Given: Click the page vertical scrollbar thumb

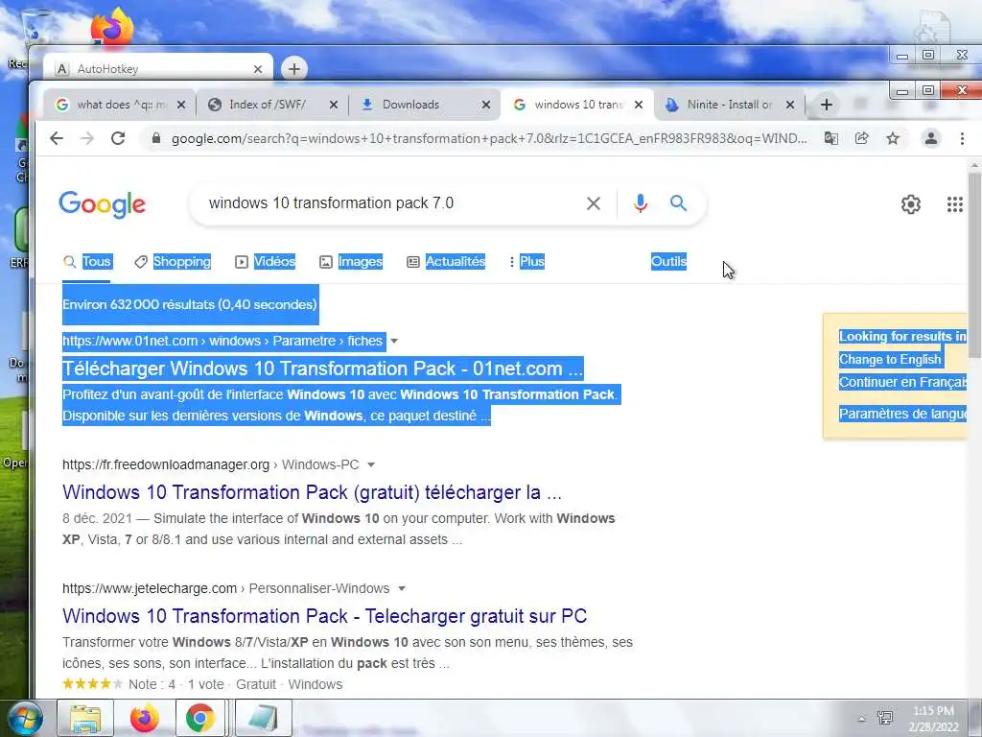Looking at the screenshot, I should coord(975,263).
